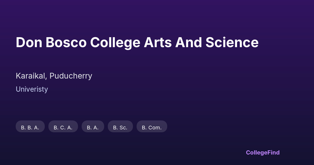This screenshot has width=314, height=165.
Task: Select the Karaikal, Puducherry location text
Action: pos(54,76)
